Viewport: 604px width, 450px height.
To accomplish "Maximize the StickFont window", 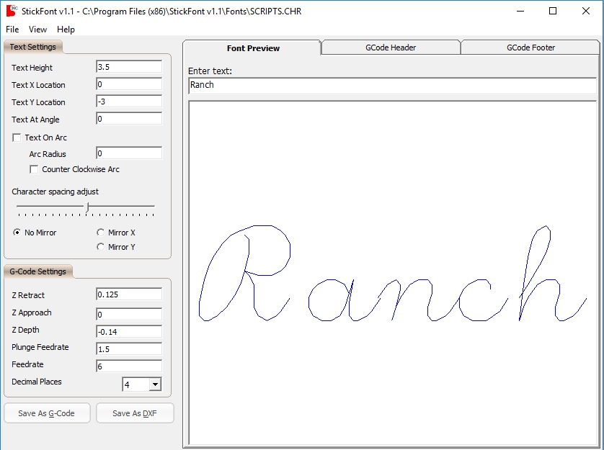I will coord(553,12).
